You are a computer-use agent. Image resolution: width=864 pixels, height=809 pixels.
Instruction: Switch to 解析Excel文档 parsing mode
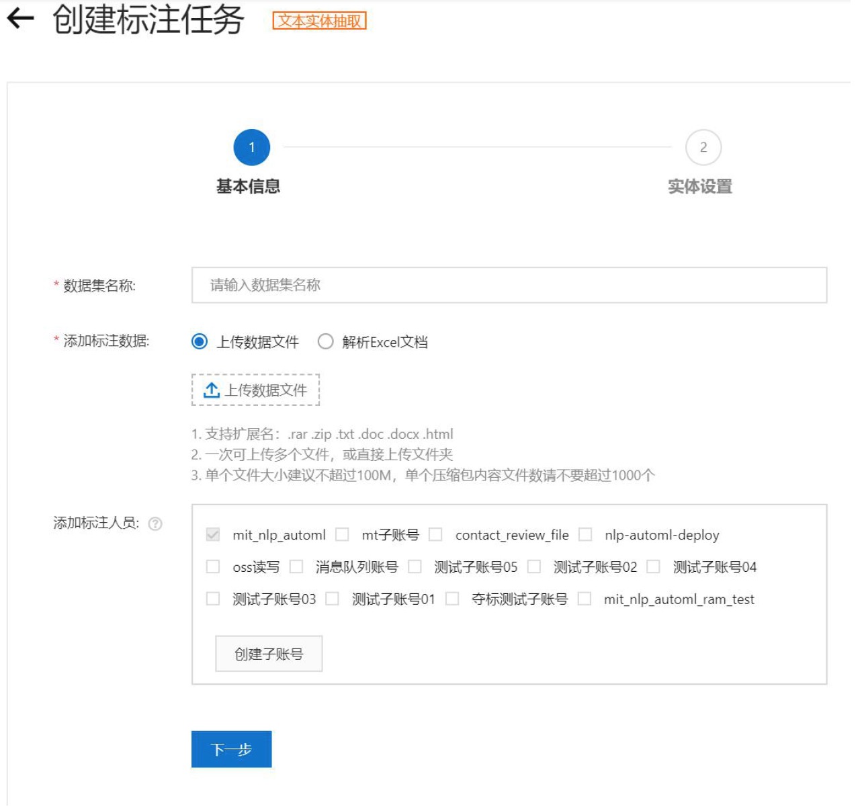pos(326,342)
